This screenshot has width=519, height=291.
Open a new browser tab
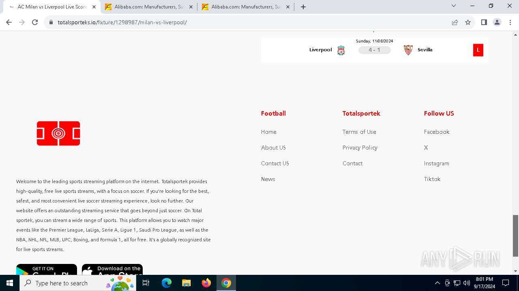(303, 6)
